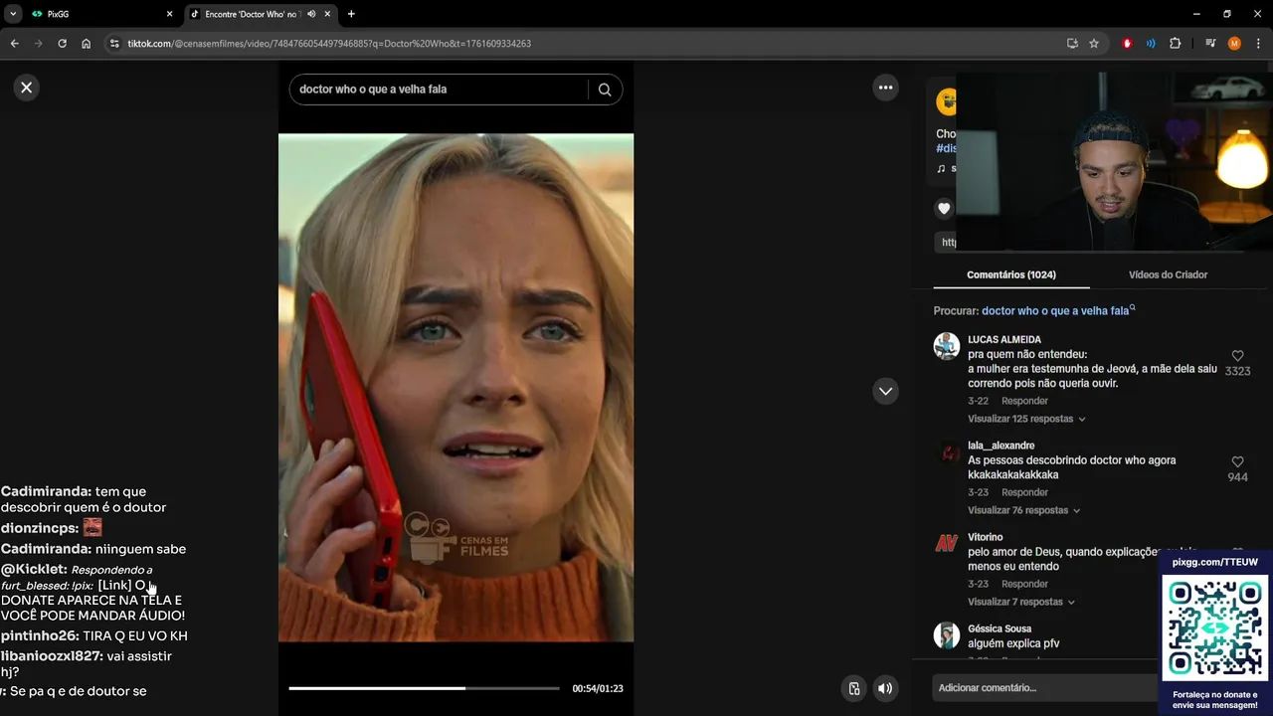Like LUCAS ALMEIDA's comment
The image size is (1273, 716).
[1237, 356]
